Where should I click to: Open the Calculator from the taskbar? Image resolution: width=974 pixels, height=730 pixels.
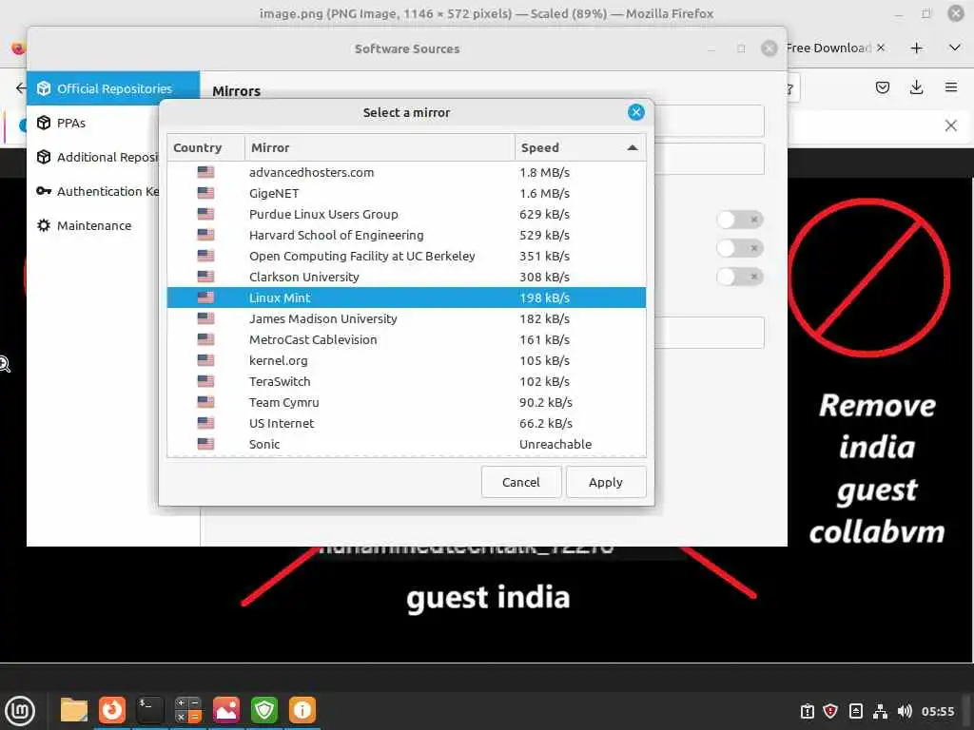coord(188,710)
